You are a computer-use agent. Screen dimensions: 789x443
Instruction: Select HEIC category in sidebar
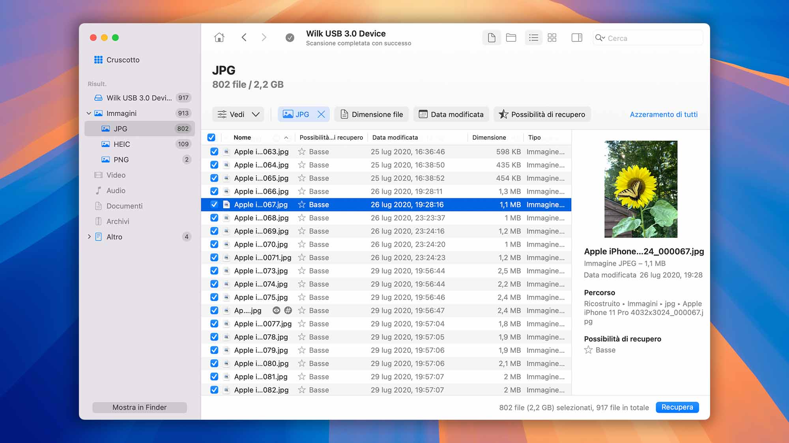coord(139,144)
